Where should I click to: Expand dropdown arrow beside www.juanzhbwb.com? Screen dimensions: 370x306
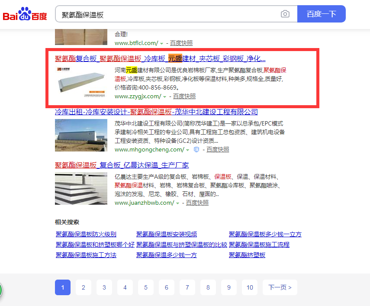178,203
